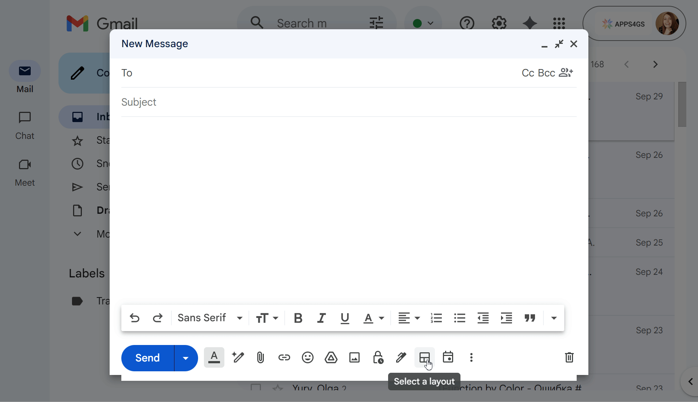Click the Select a layout icon

click(x=424, y=357)
